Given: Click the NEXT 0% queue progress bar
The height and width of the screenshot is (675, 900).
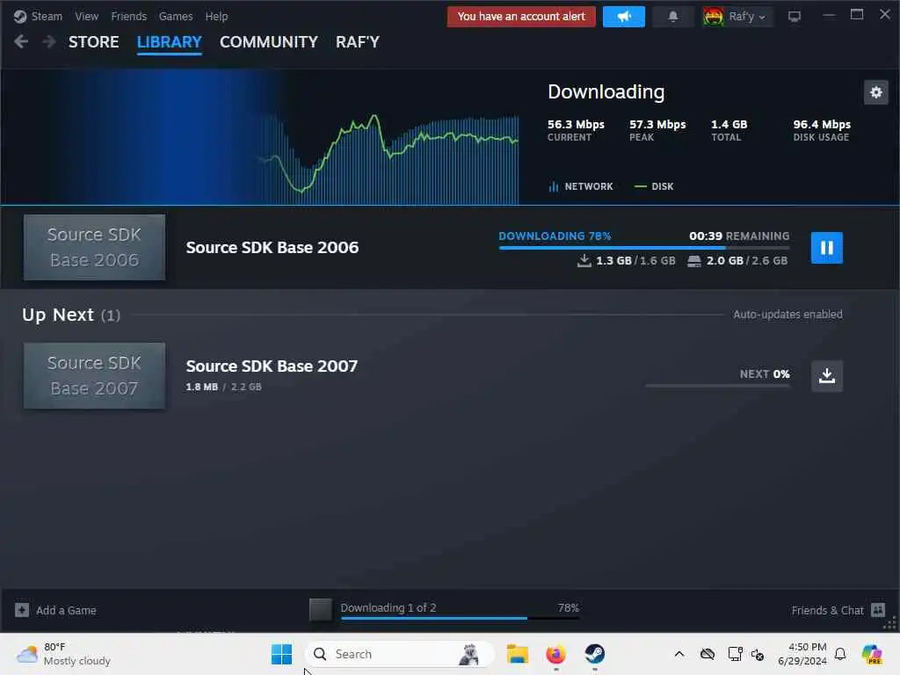Looking at the screenshot, I should (717, 386).
